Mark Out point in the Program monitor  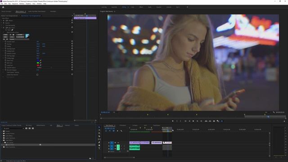[180, 121]
